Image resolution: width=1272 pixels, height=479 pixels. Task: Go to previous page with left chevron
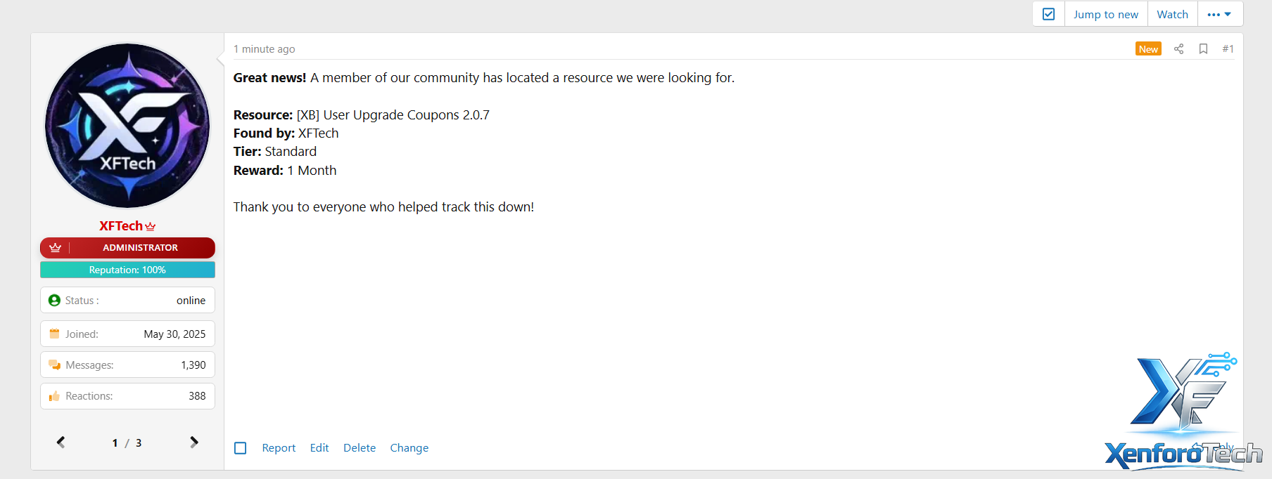click(x=61, y=442)
